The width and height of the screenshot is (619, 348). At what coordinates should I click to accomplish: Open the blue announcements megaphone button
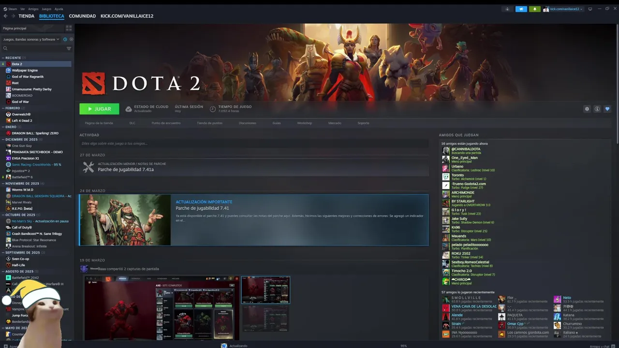coord(521,9)
